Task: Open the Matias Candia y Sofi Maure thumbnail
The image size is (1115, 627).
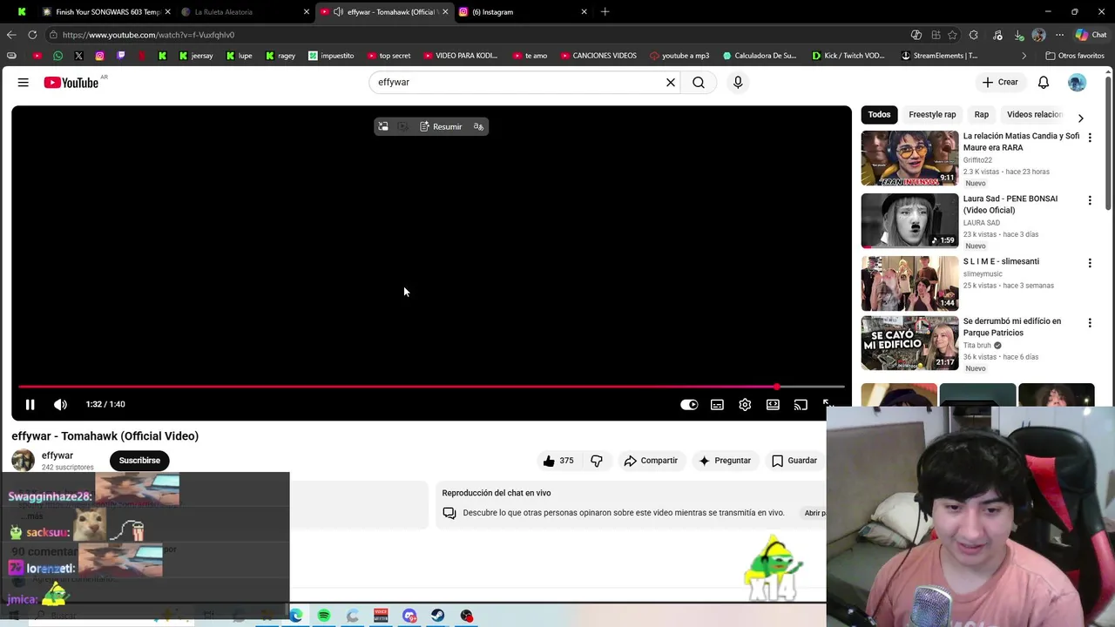Action: click(x=909, y=158)
